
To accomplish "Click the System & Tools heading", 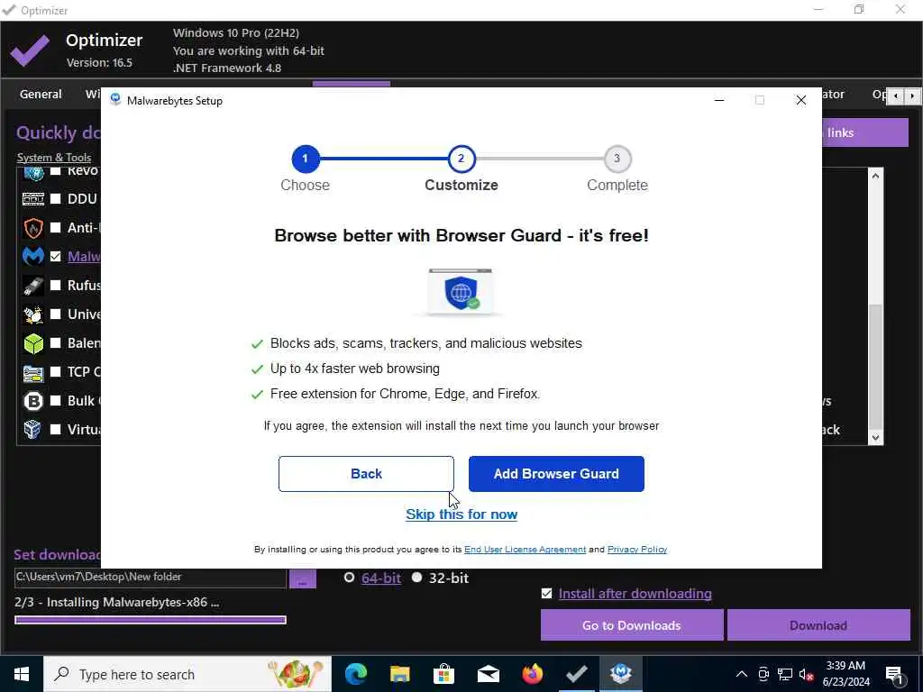I will coord(54,158).
